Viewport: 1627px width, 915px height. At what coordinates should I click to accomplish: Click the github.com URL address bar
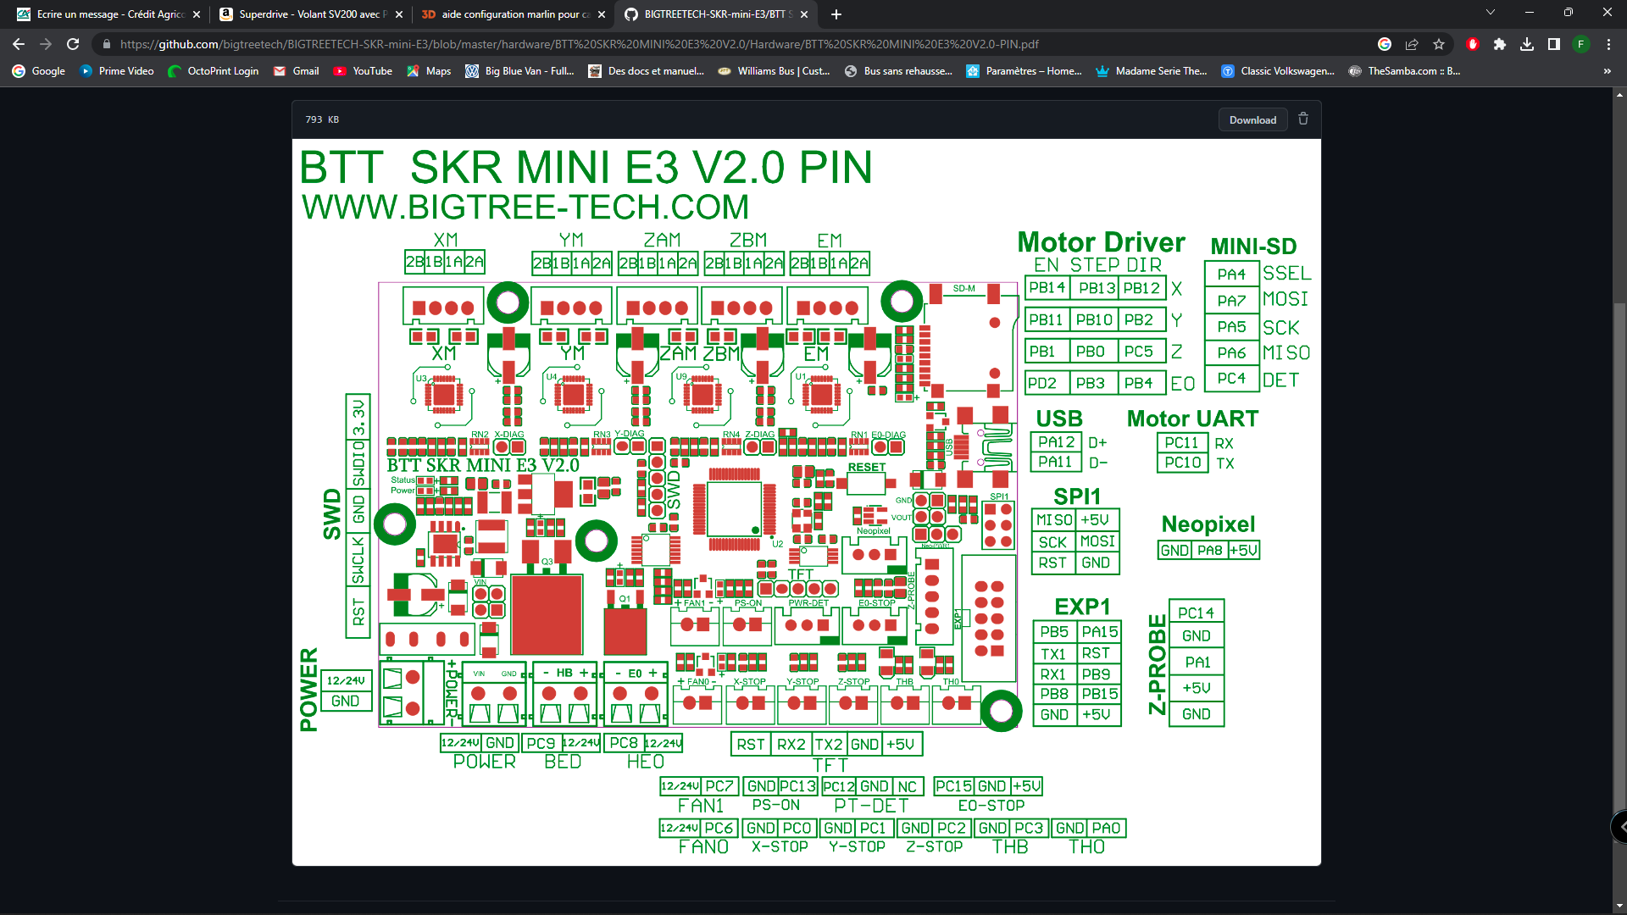tap(579, 44)
